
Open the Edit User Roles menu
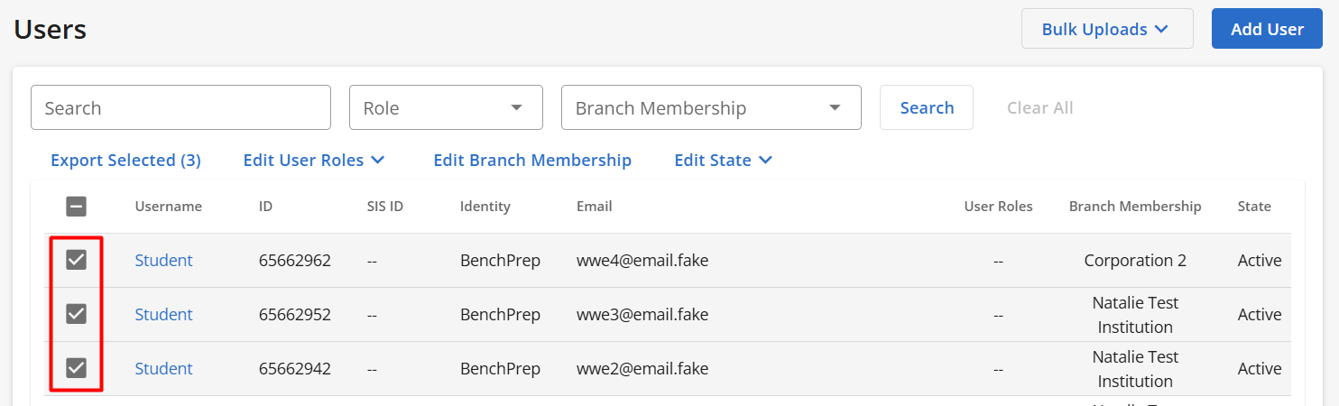[x=314, y=160]
